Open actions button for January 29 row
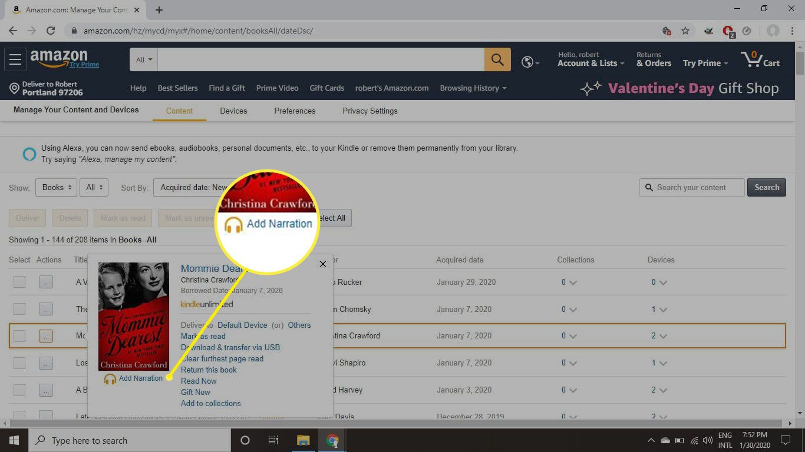805x452 pixels. pyautogui.click(x=46, y=282)
